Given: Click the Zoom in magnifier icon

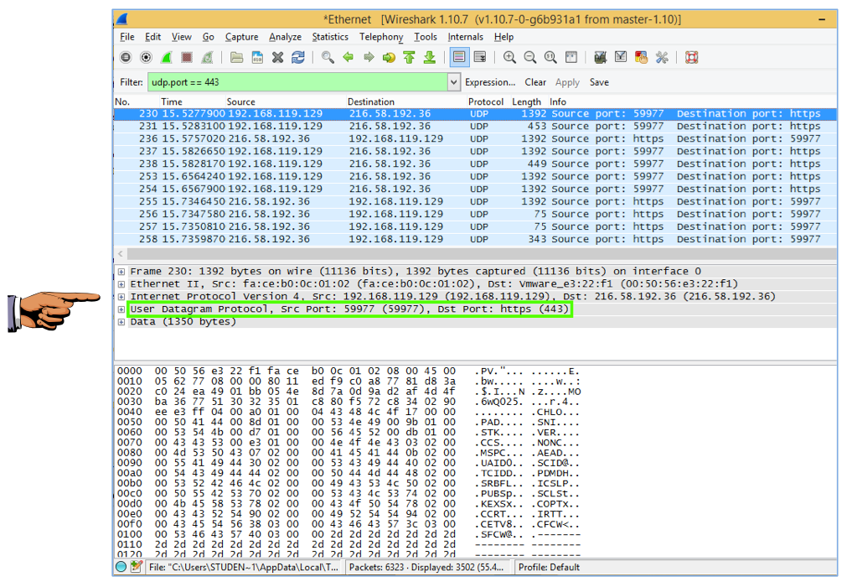Looking at the screenshot, I should point(509,58).
